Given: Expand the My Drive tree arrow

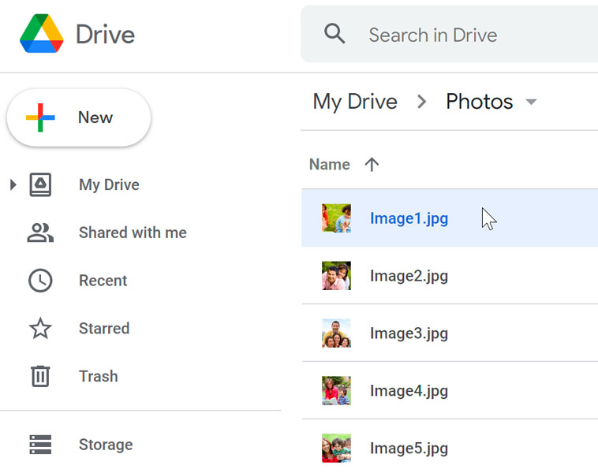Looking at the screenshot, I should [13, 185].
